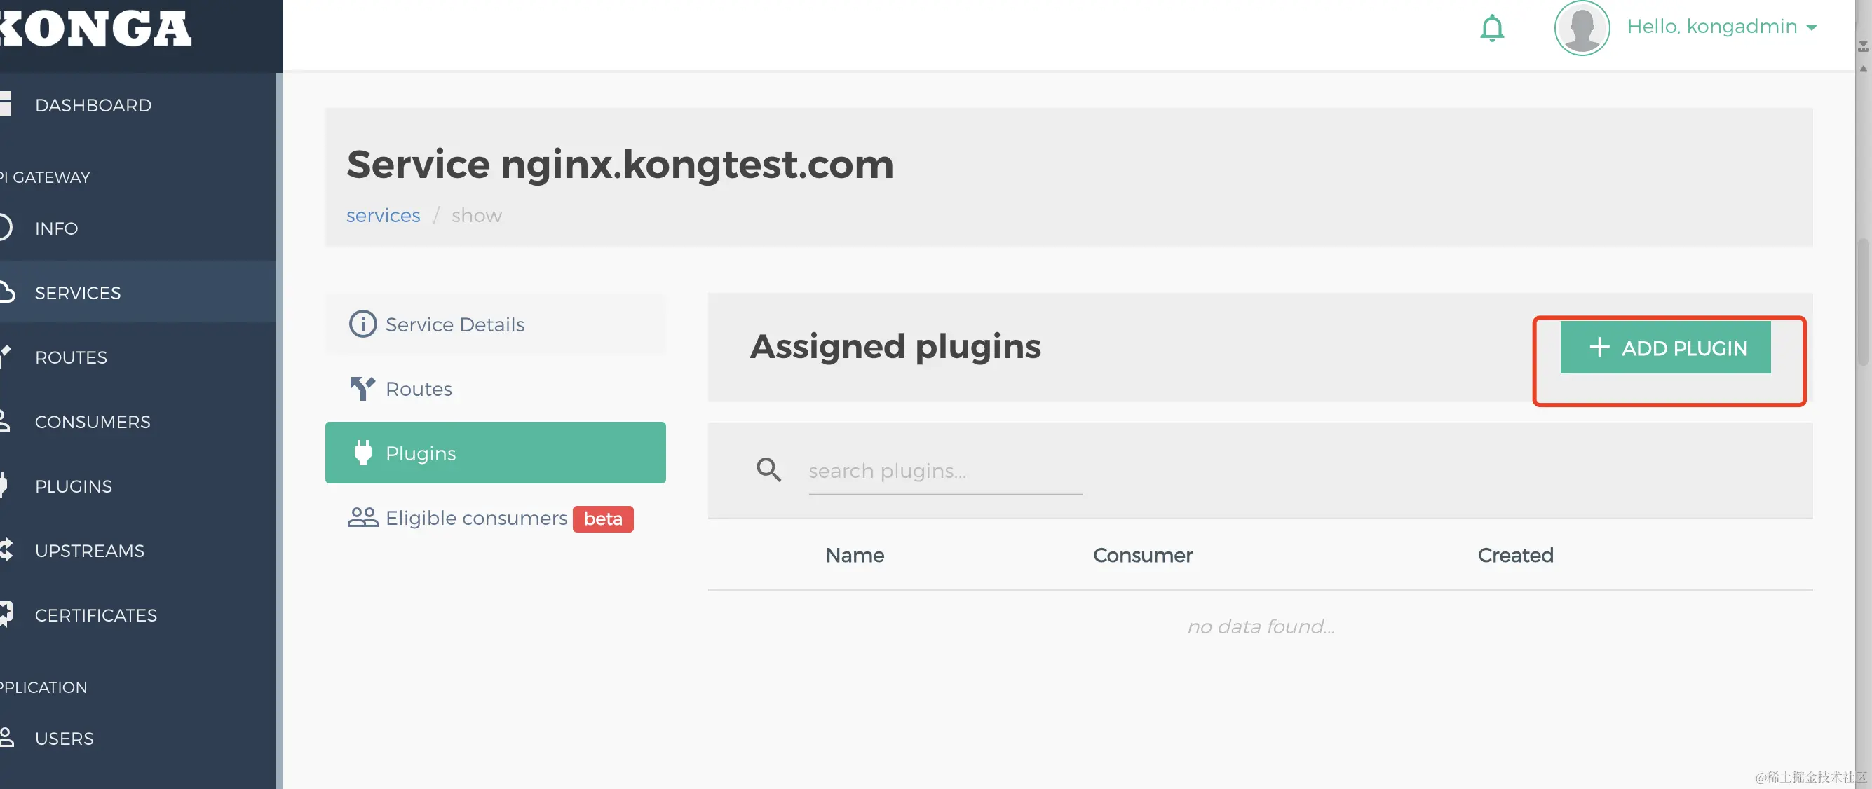
Task: Open CONSUMERS in the sidebar
Action: (x=93, y=422)
